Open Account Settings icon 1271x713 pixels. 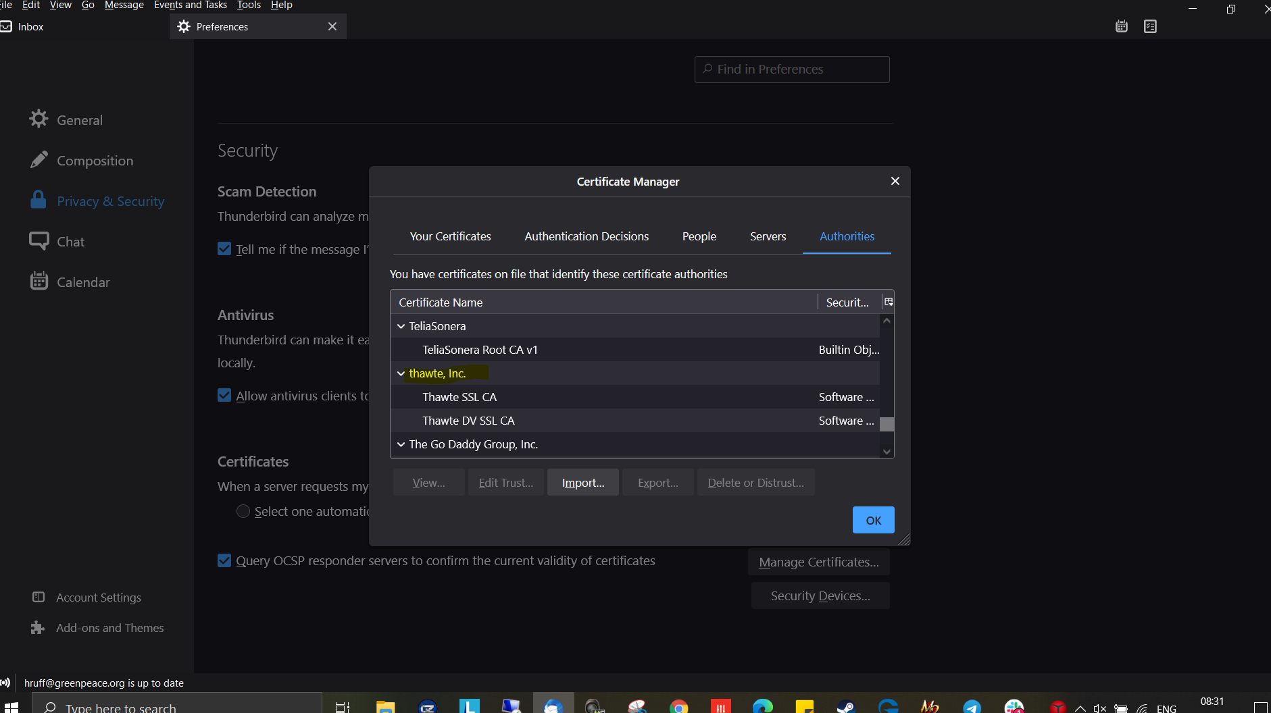39,598
